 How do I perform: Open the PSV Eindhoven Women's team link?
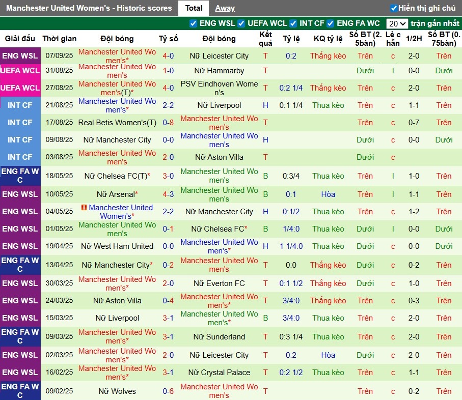coord(219,88)
